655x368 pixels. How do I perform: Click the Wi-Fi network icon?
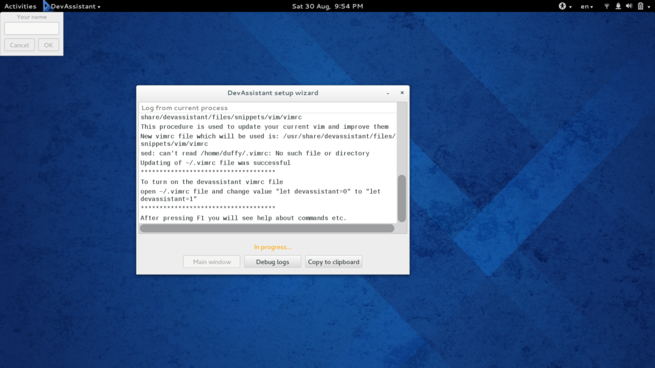[x=606, y=6]
